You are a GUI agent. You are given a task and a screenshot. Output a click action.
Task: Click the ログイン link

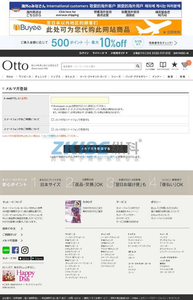[x=84, y=53]
